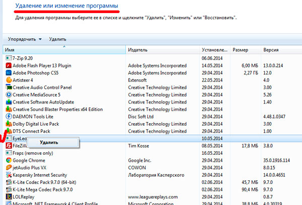Click version 4.48.1.0347

274,117
